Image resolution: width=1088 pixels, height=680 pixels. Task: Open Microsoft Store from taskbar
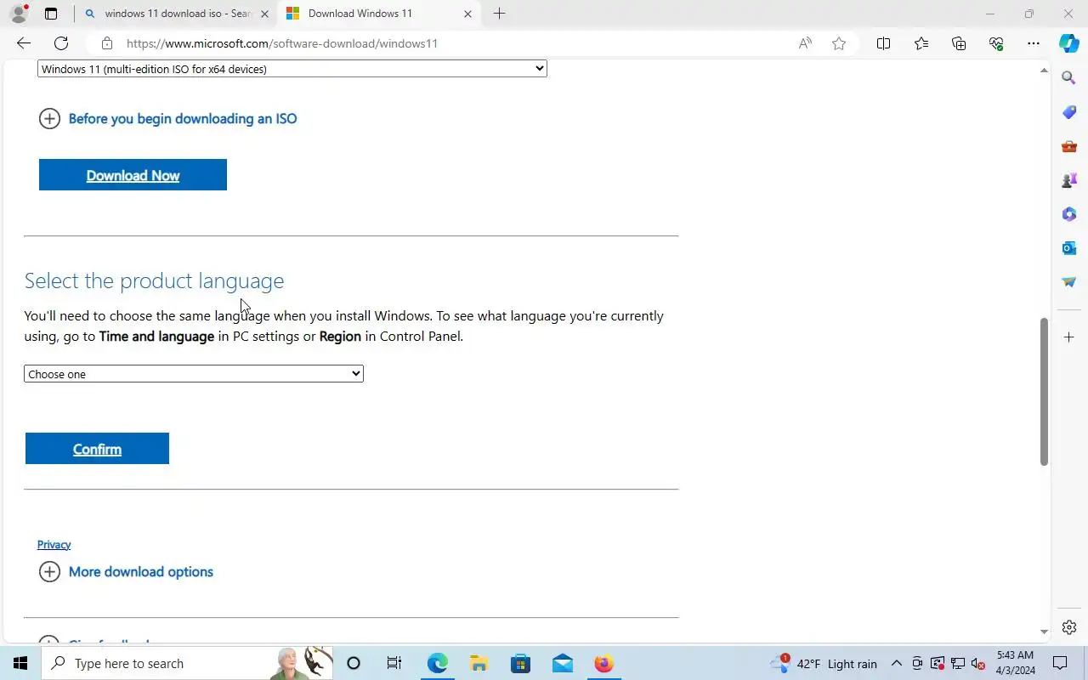click(520, 663)
